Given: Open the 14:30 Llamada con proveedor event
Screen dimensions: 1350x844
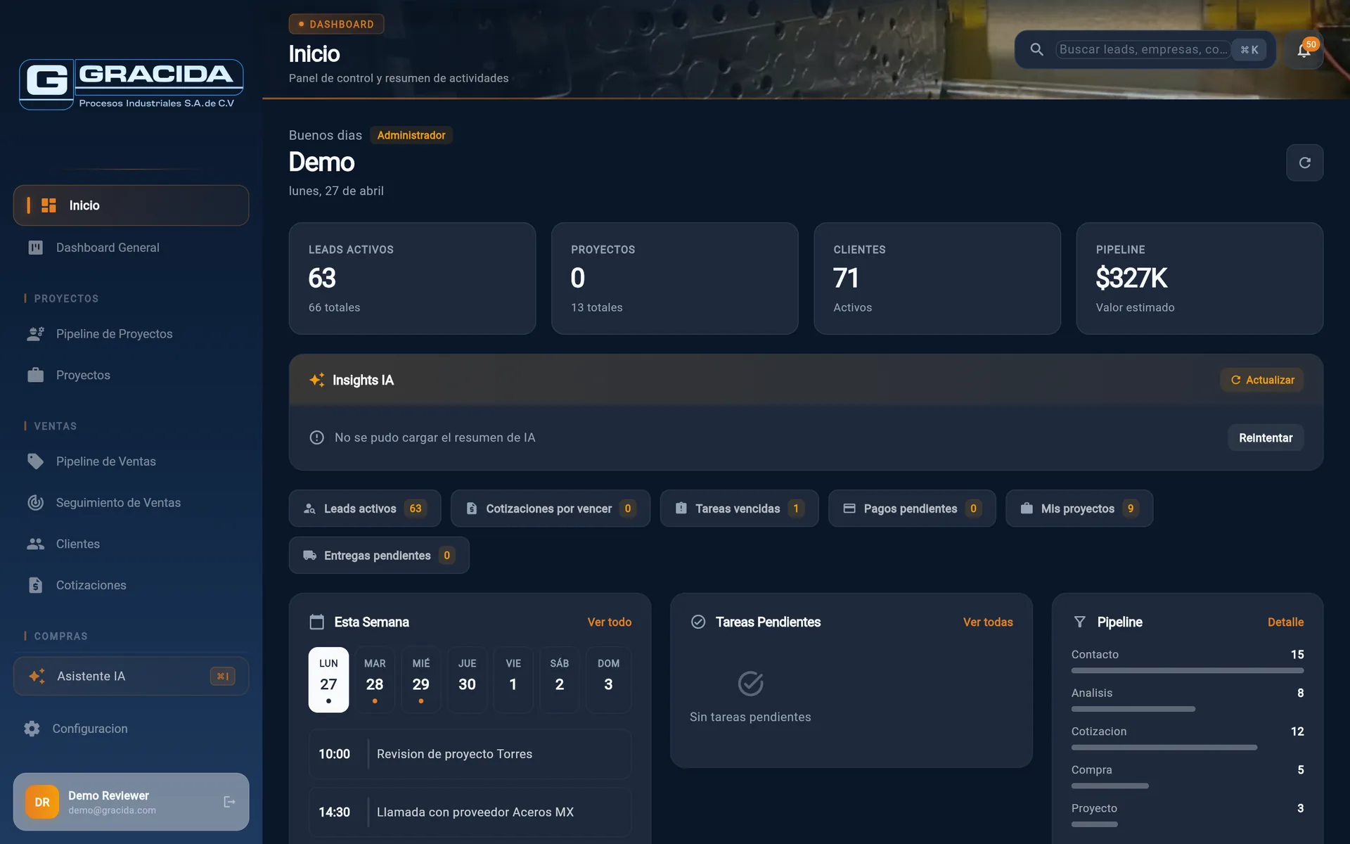Looking at the screenshot, I should (x=470, y=812).
